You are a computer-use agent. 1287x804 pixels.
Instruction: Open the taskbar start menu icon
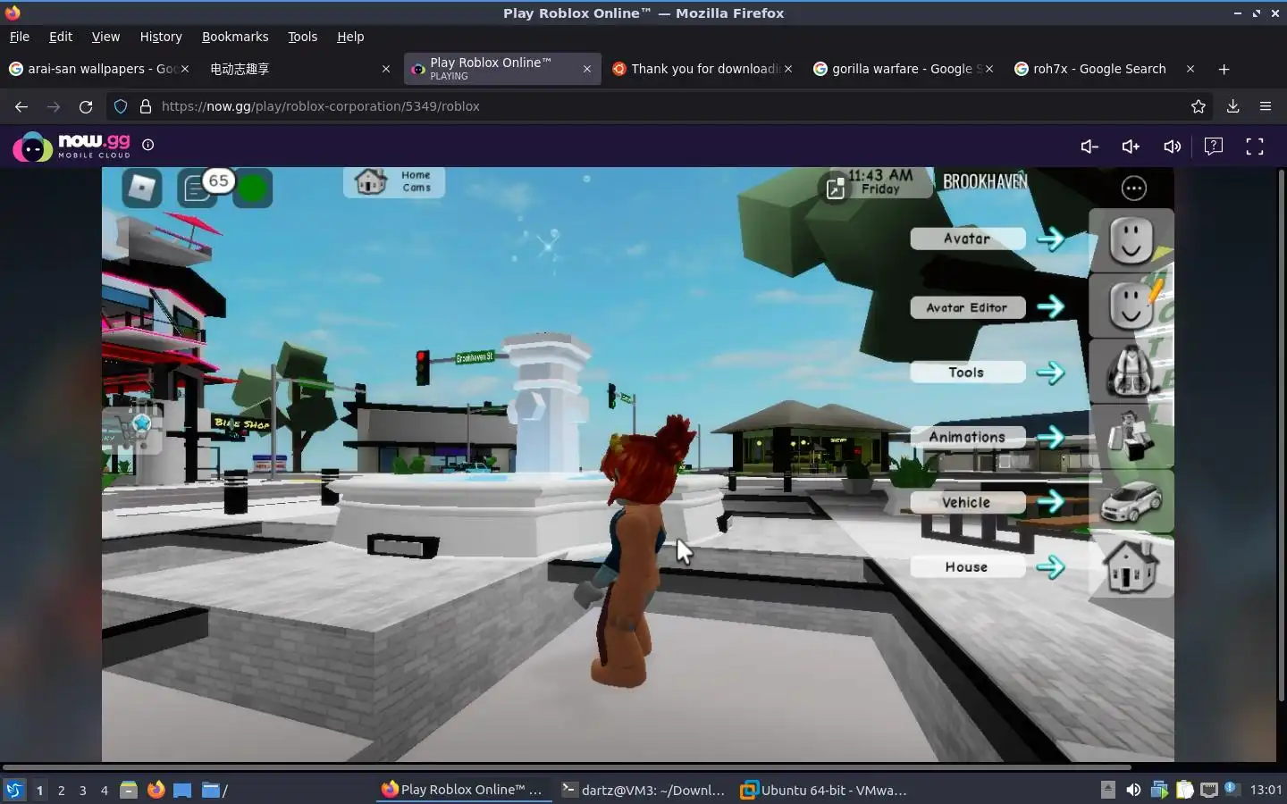coord(14,790)
